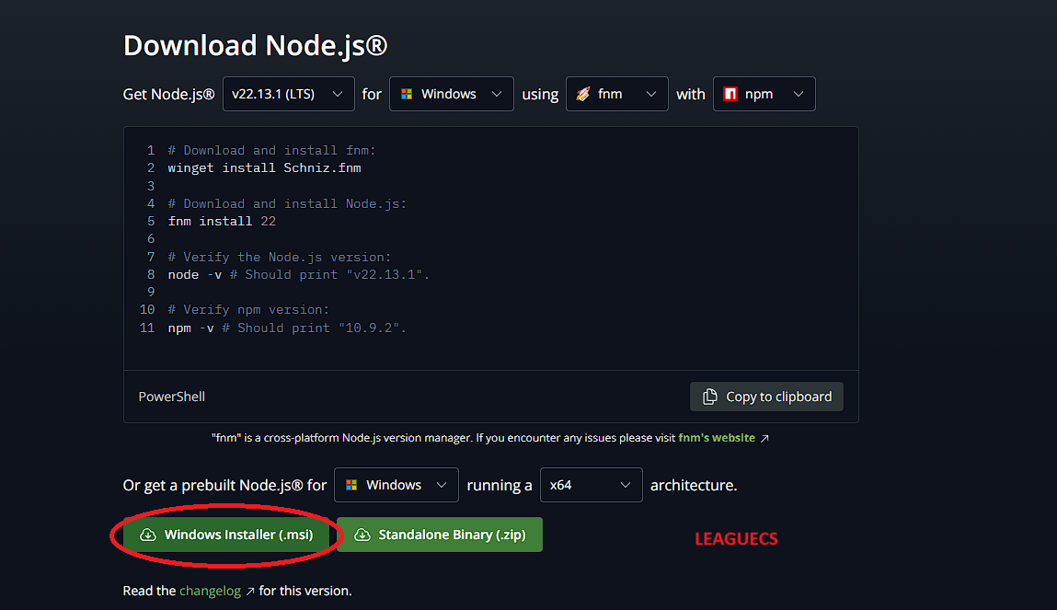The height and width of the screenshot is (610, 1057).
Task: Open the fnm version manager dropdown
Action: coord(616,94)
